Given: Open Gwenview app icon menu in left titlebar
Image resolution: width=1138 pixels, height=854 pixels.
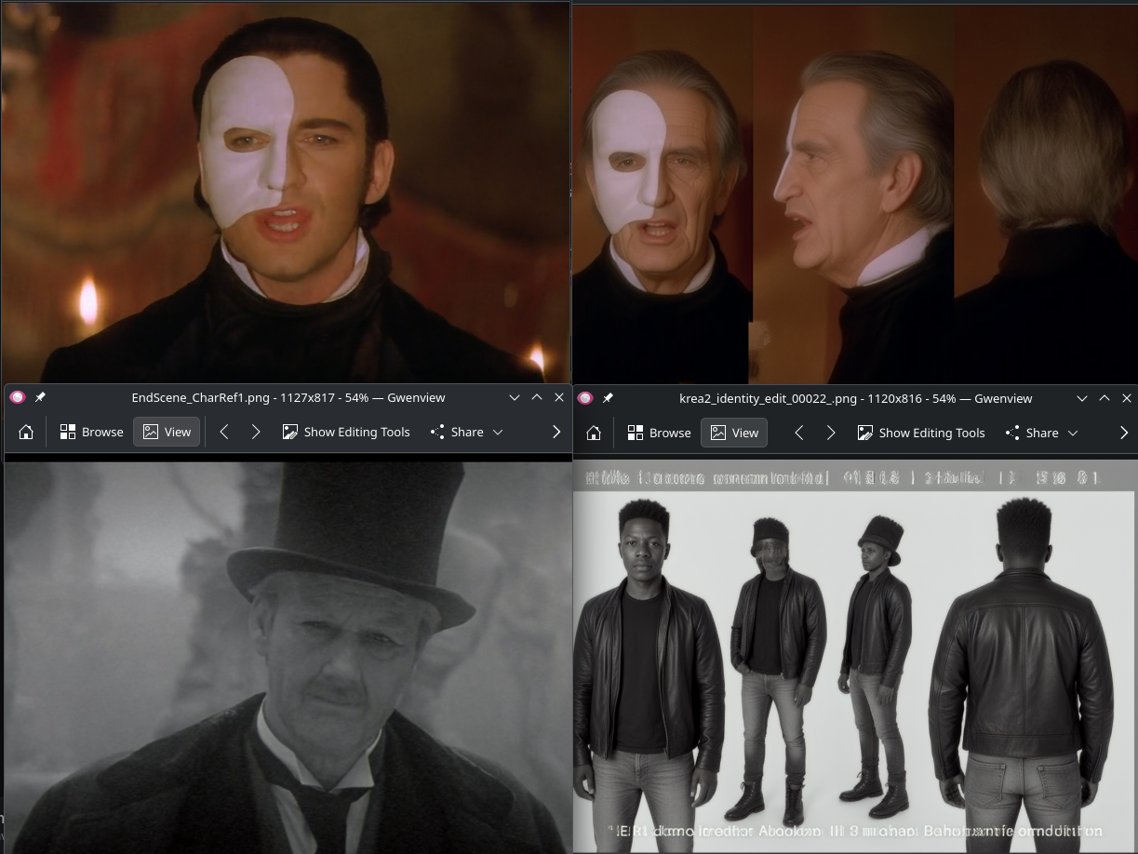Looking at the screenshot, I should click(17, 397).
